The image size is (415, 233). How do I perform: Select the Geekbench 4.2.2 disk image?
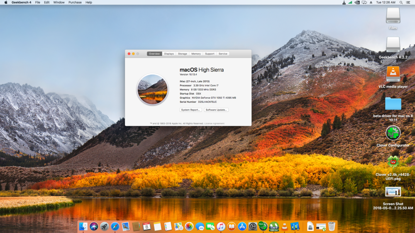(x=393, y=45)
